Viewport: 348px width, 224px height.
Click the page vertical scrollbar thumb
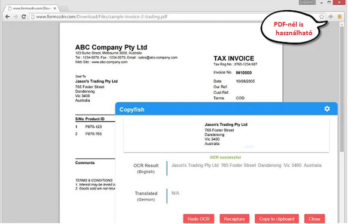(x=342, y=89)
